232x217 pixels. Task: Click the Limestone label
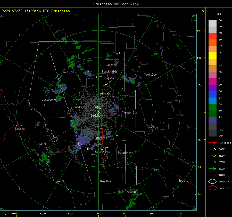pos(49,100)
